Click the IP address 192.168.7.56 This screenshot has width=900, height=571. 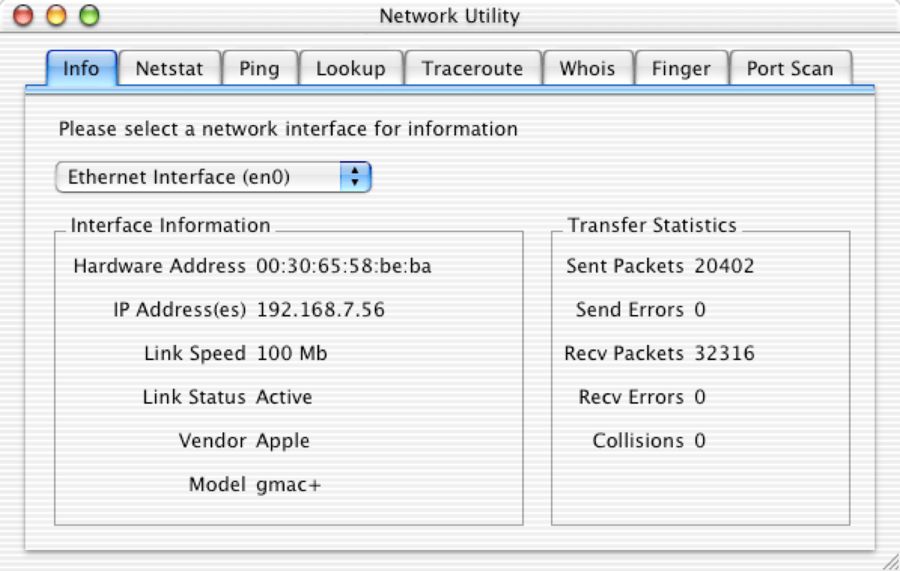321,310
